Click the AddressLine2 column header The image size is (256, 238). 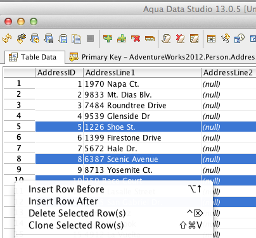(229, 73)
